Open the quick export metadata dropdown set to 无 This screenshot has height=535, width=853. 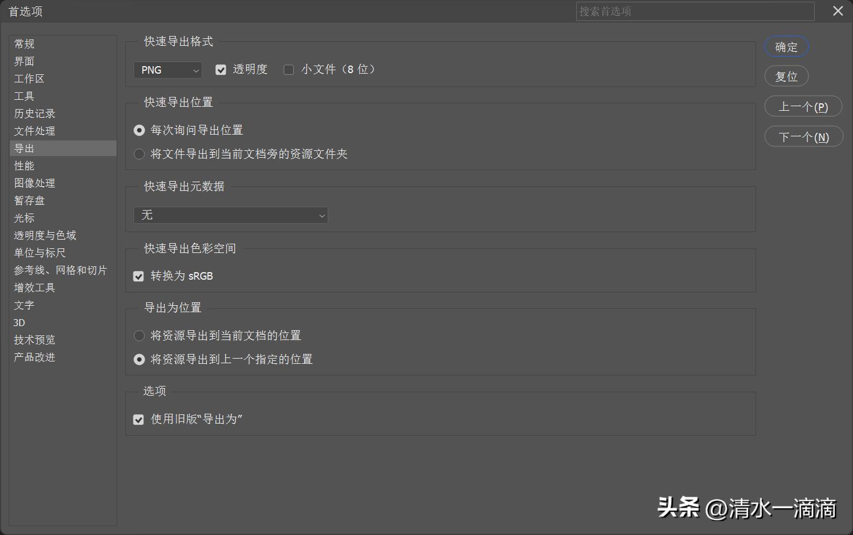click(x=230, y=215)
